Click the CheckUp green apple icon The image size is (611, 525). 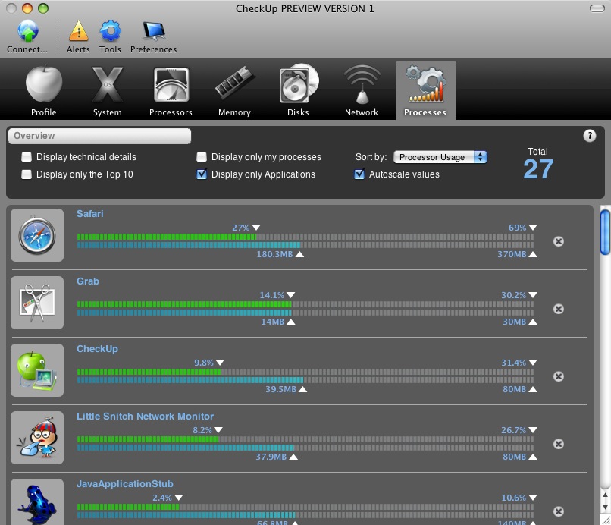(37, 370)
